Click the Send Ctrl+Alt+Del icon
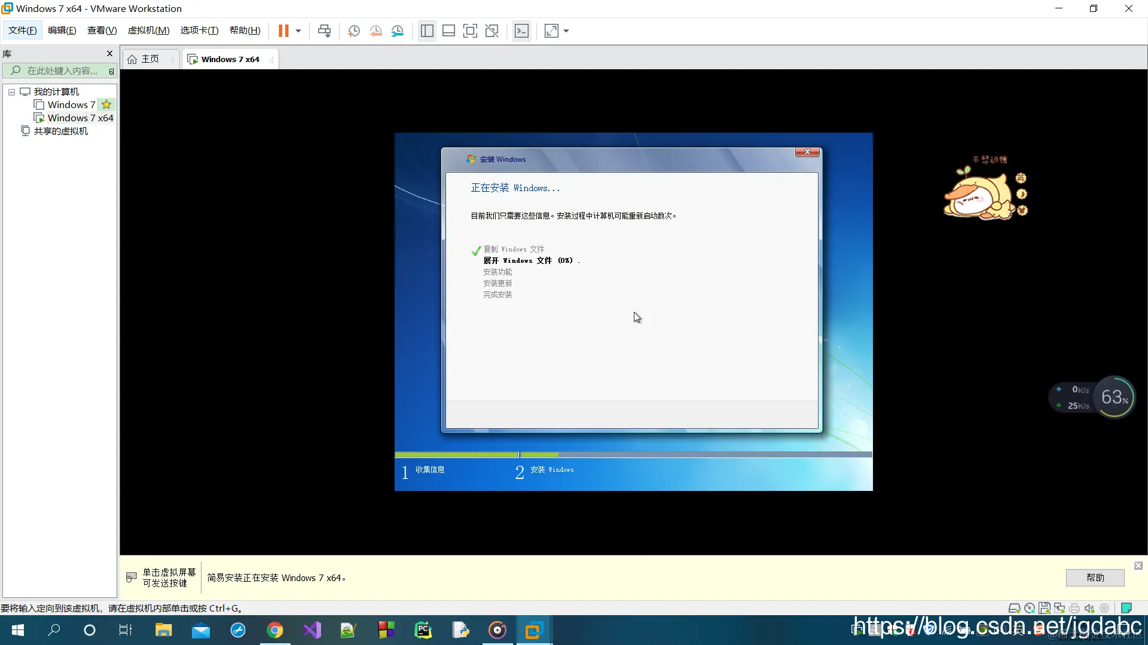The image size is (1148, 645). pyautogui.click(x=324, y=30)
